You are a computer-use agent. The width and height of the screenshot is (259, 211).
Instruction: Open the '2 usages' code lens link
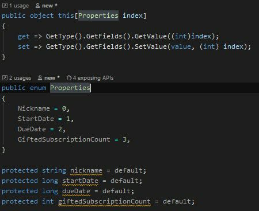[20, 78]
